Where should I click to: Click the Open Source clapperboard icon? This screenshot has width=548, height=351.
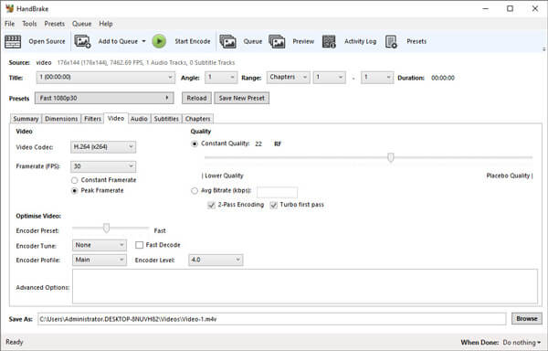[13, 41]
